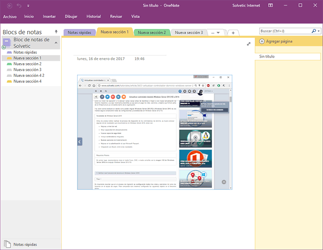Click the search magnifier icon
The image size is (323, 250).
click(x=314, y=31)
